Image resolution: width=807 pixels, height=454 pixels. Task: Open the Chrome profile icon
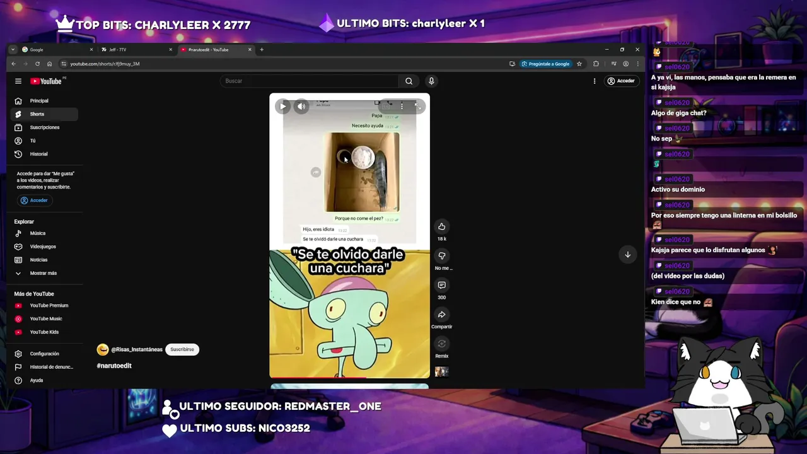pos(625,64)
